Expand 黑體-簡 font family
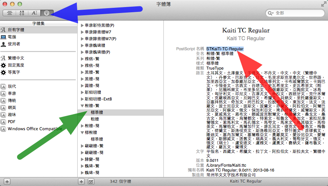The height and width of the screenshot is (186, 328). click(x=82, y=79)
